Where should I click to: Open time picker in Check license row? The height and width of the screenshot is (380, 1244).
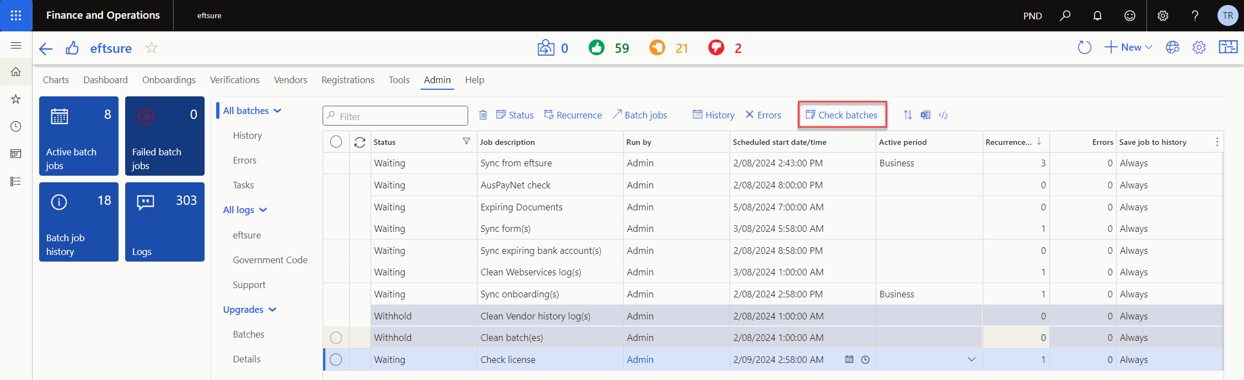click(x=866, y=360)
